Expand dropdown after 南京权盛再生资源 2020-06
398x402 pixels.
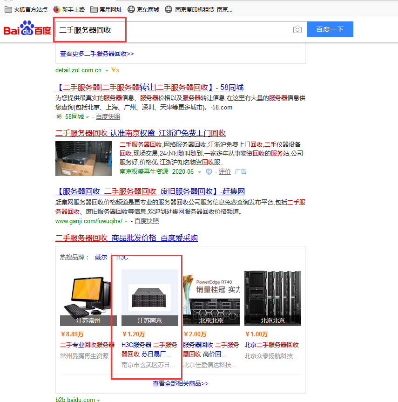[x=199, y=172]
